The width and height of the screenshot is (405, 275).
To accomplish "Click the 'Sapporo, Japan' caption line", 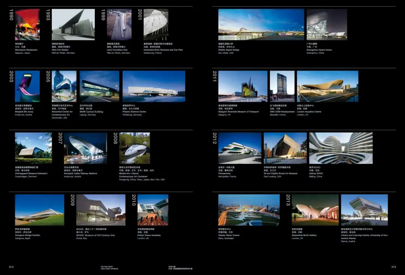I will tap(22, 53).
